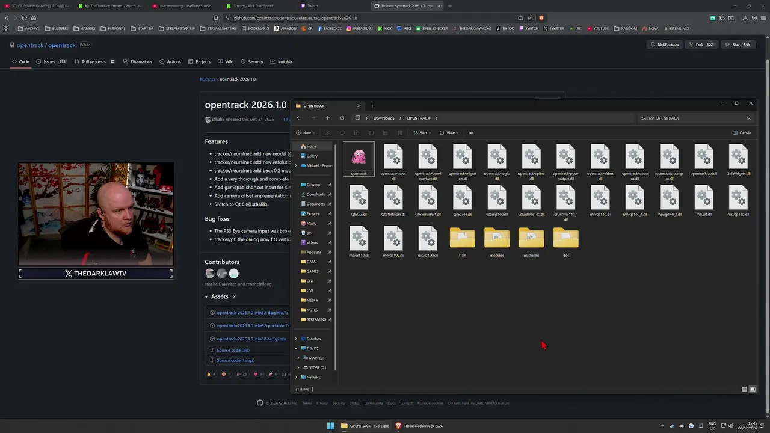The image size is (770, 433).
Task: Open the TWITCH bookmark in bookmarks bar
Action: click(x=529, y=28)
